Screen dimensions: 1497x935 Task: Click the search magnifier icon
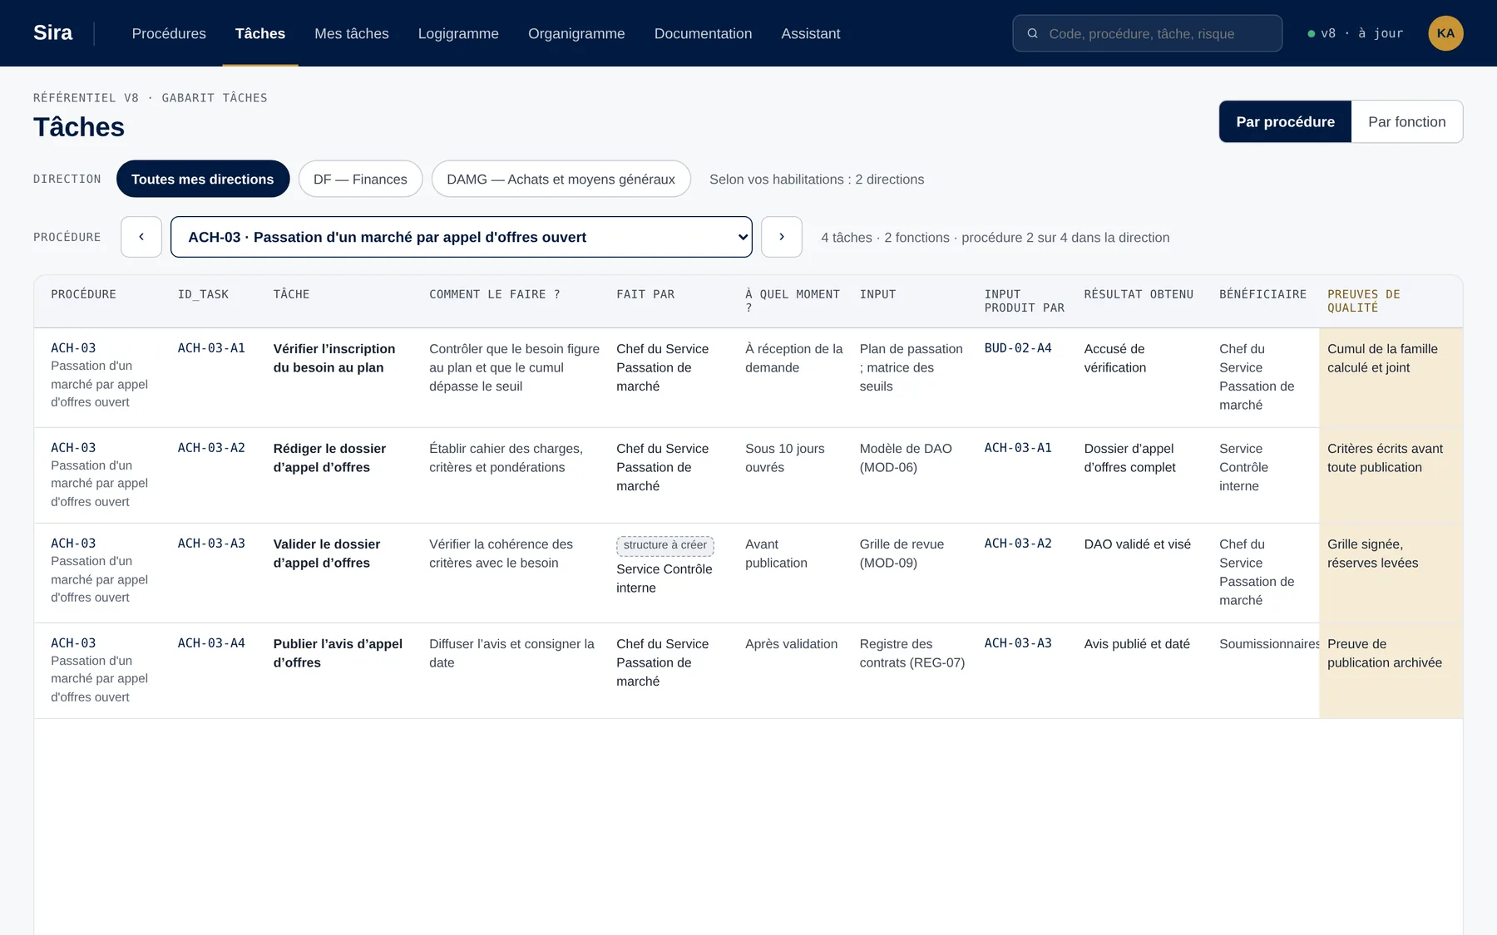[x=1032, y=33]
